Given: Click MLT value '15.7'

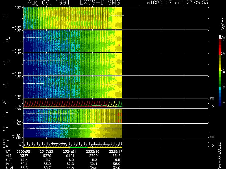Looking at the screenshot, I should [x=47, y=160].
